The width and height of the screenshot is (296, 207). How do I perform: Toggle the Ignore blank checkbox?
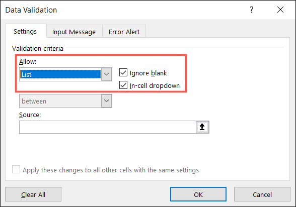pyautogui.click(x=123, y=72)
